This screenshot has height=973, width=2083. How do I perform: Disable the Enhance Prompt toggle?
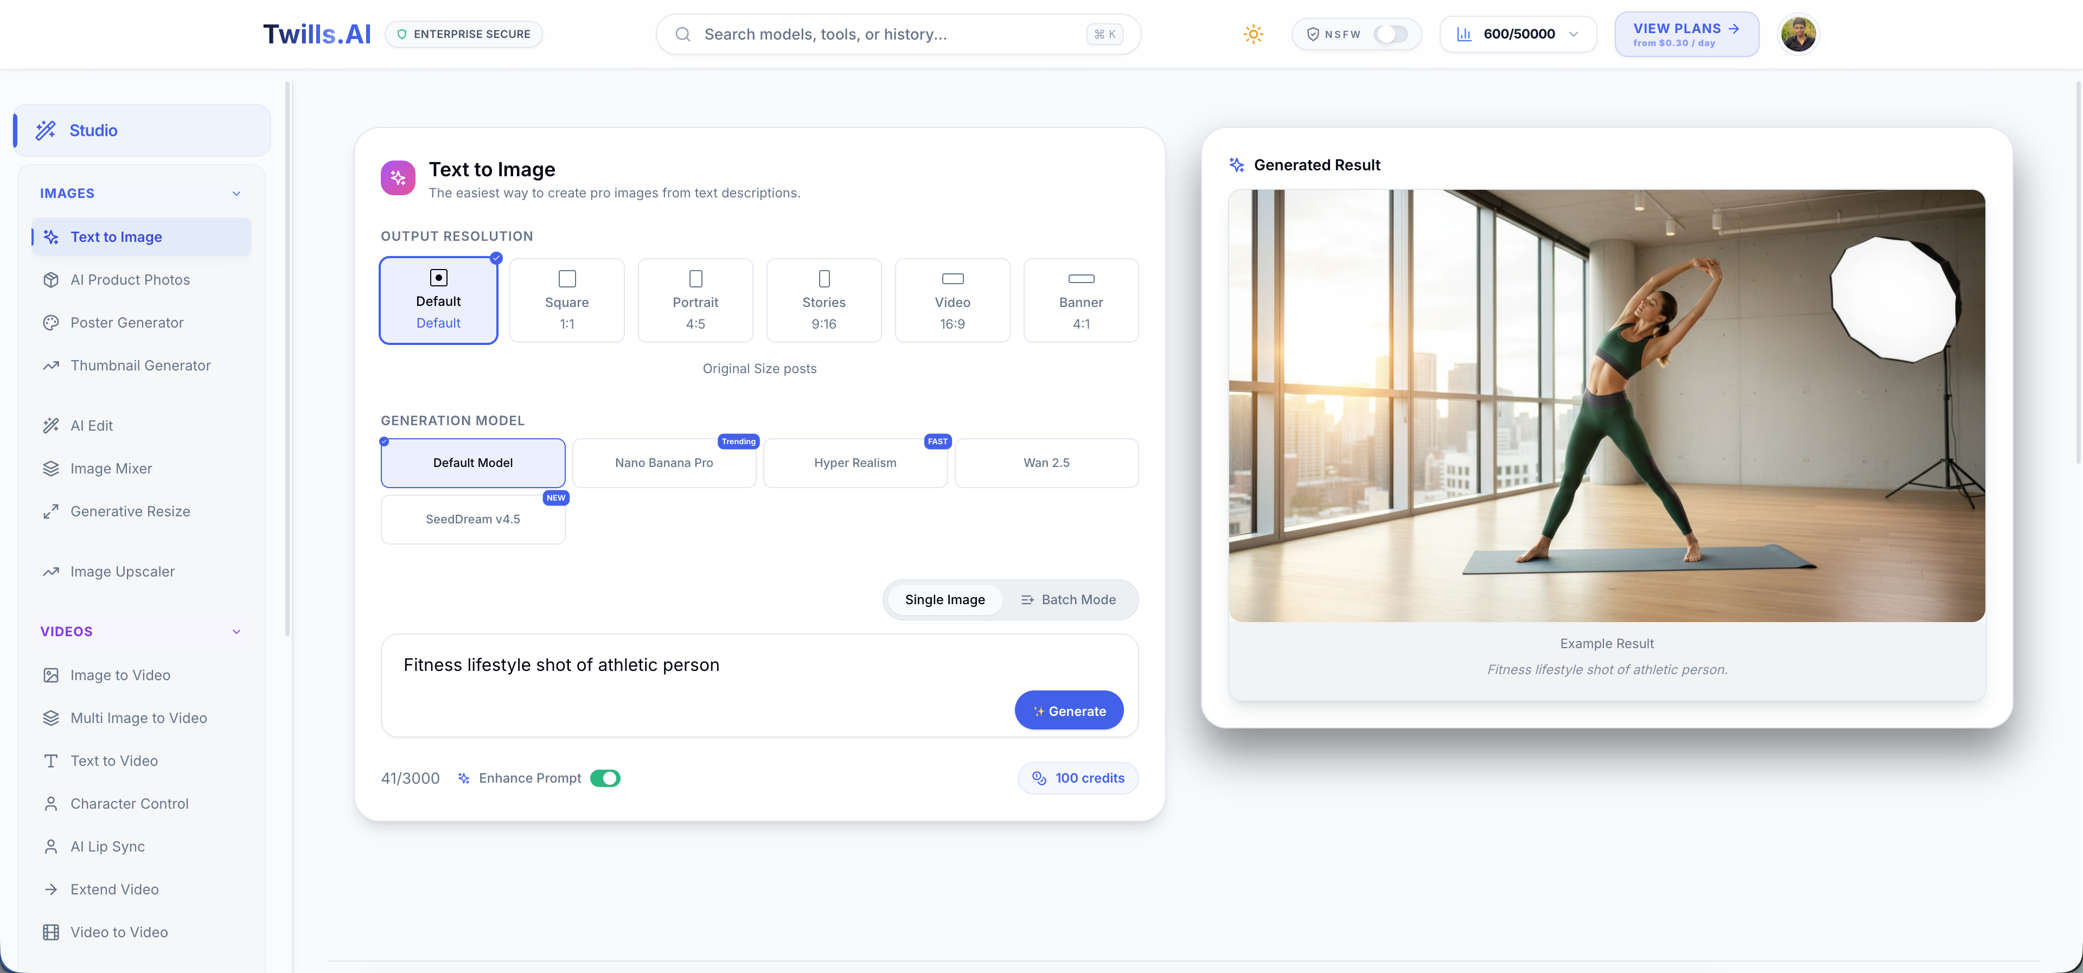(x=606, y=777)
